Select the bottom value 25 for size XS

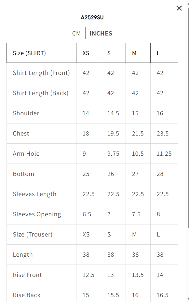coord(86,174)
